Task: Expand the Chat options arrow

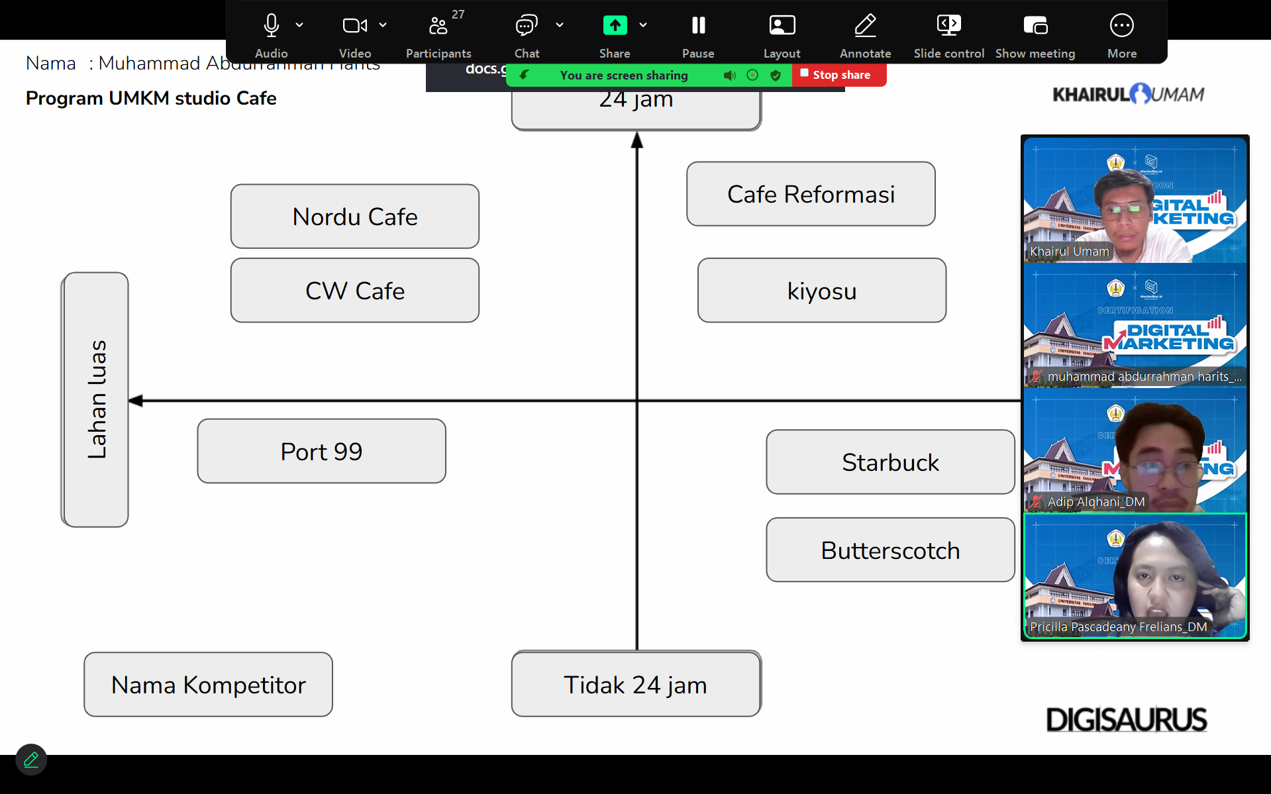Action: [560, 25]
